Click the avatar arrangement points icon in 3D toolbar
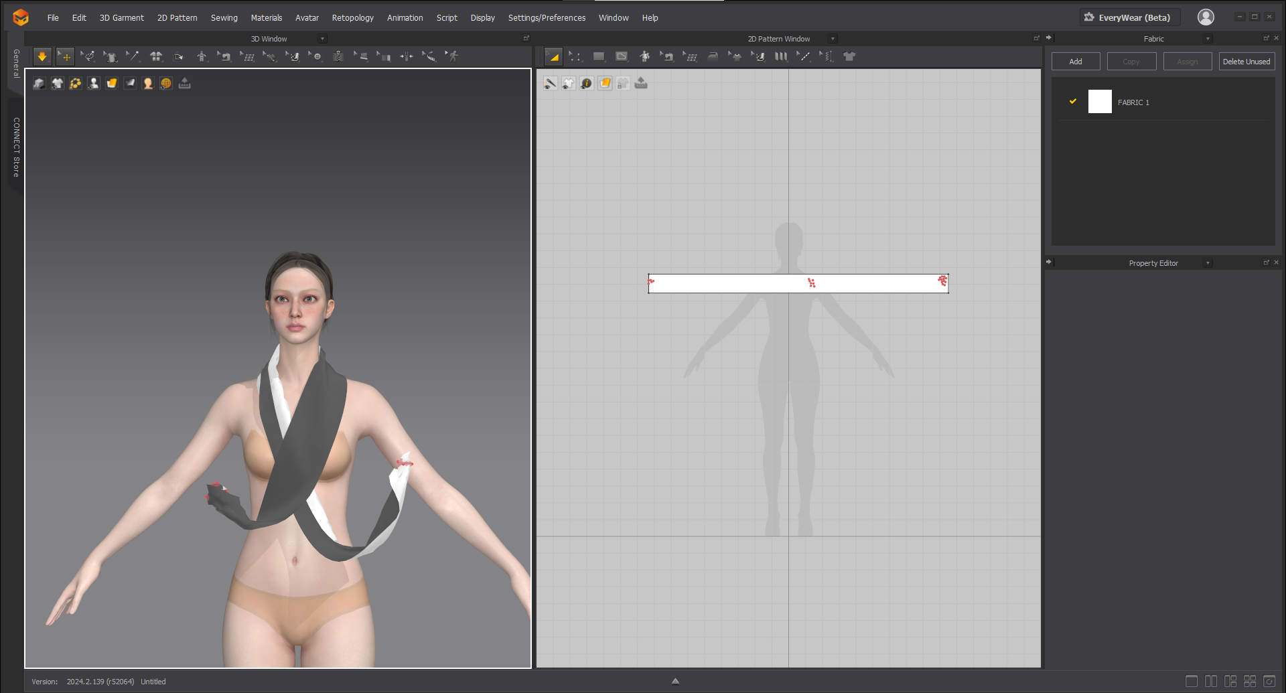This screenshot has height=693, width=1286. coord(202,57)
